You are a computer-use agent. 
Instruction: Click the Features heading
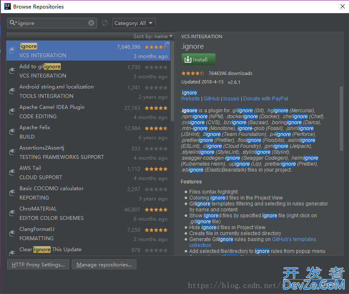191,182
